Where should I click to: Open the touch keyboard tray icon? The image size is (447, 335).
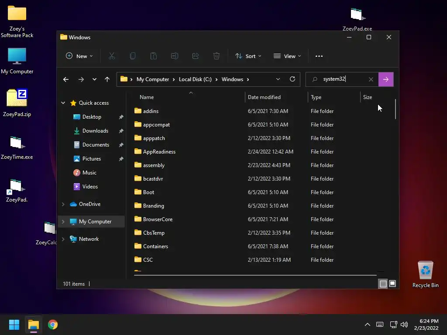pos(380,325)
